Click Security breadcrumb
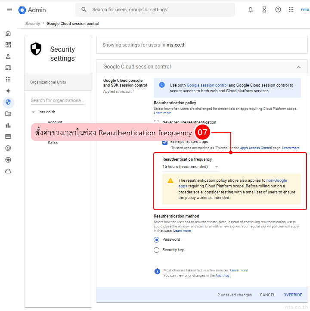Viewport: 310px width, 311px height. pyautogui.click(x=32, y=24)
